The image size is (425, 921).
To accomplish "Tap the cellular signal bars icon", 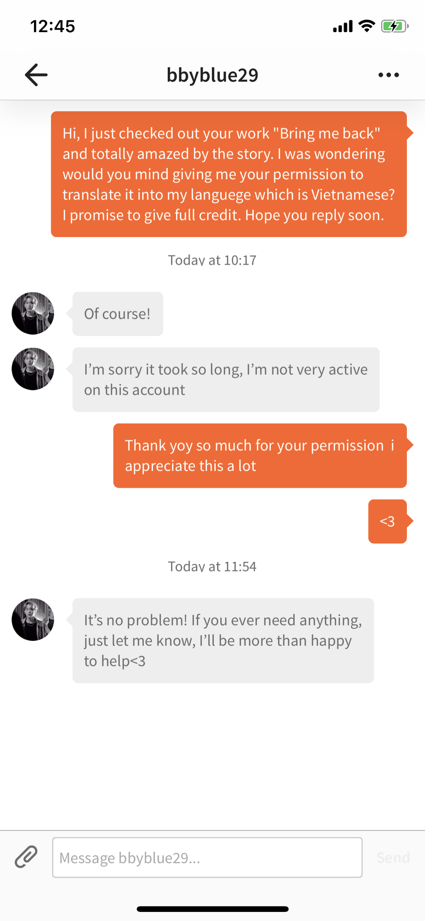I will [343, 26].
